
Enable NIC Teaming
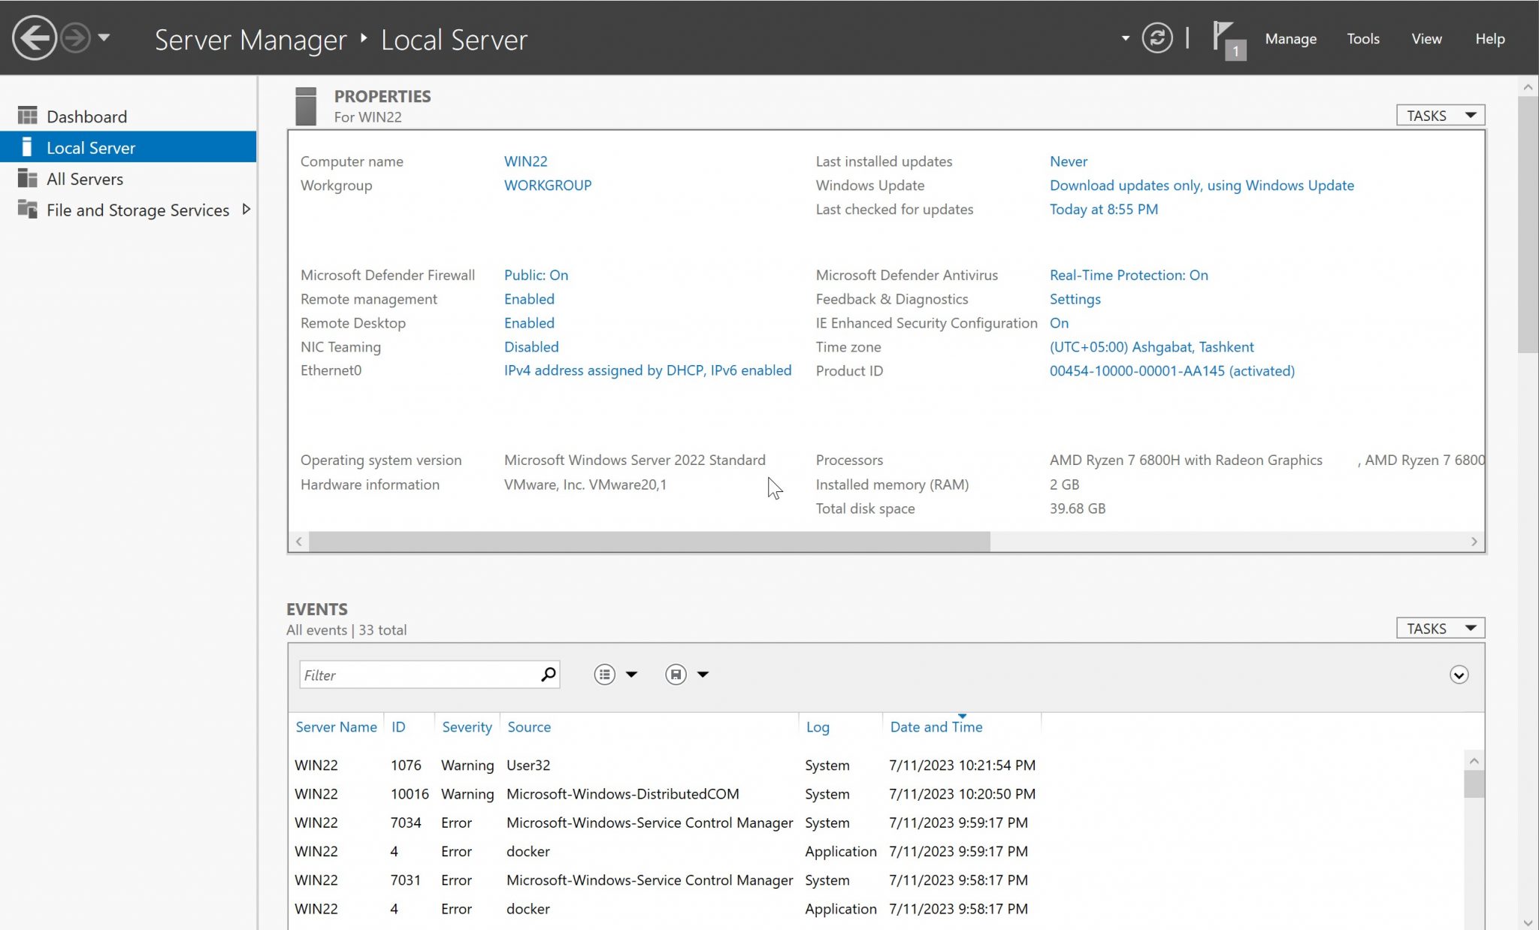coord(531,346)
